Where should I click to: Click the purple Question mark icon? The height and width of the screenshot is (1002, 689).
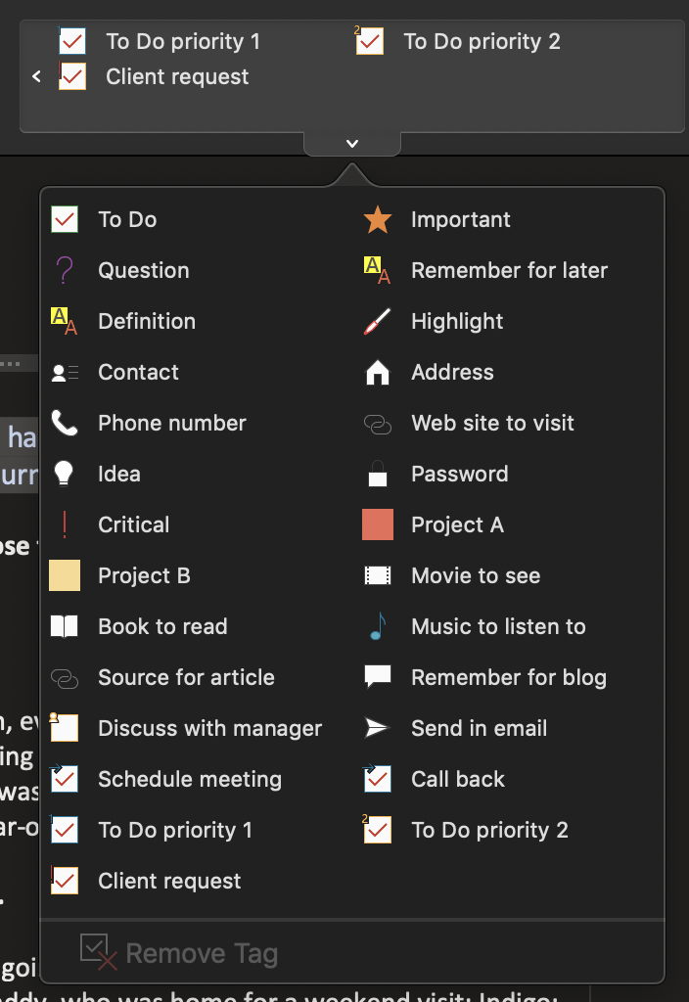65,270
